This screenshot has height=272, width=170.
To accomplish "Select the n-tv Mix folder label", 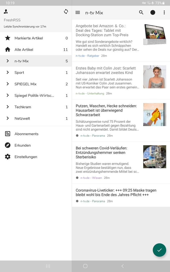I will pyautogui.click(x=21, y=61).
